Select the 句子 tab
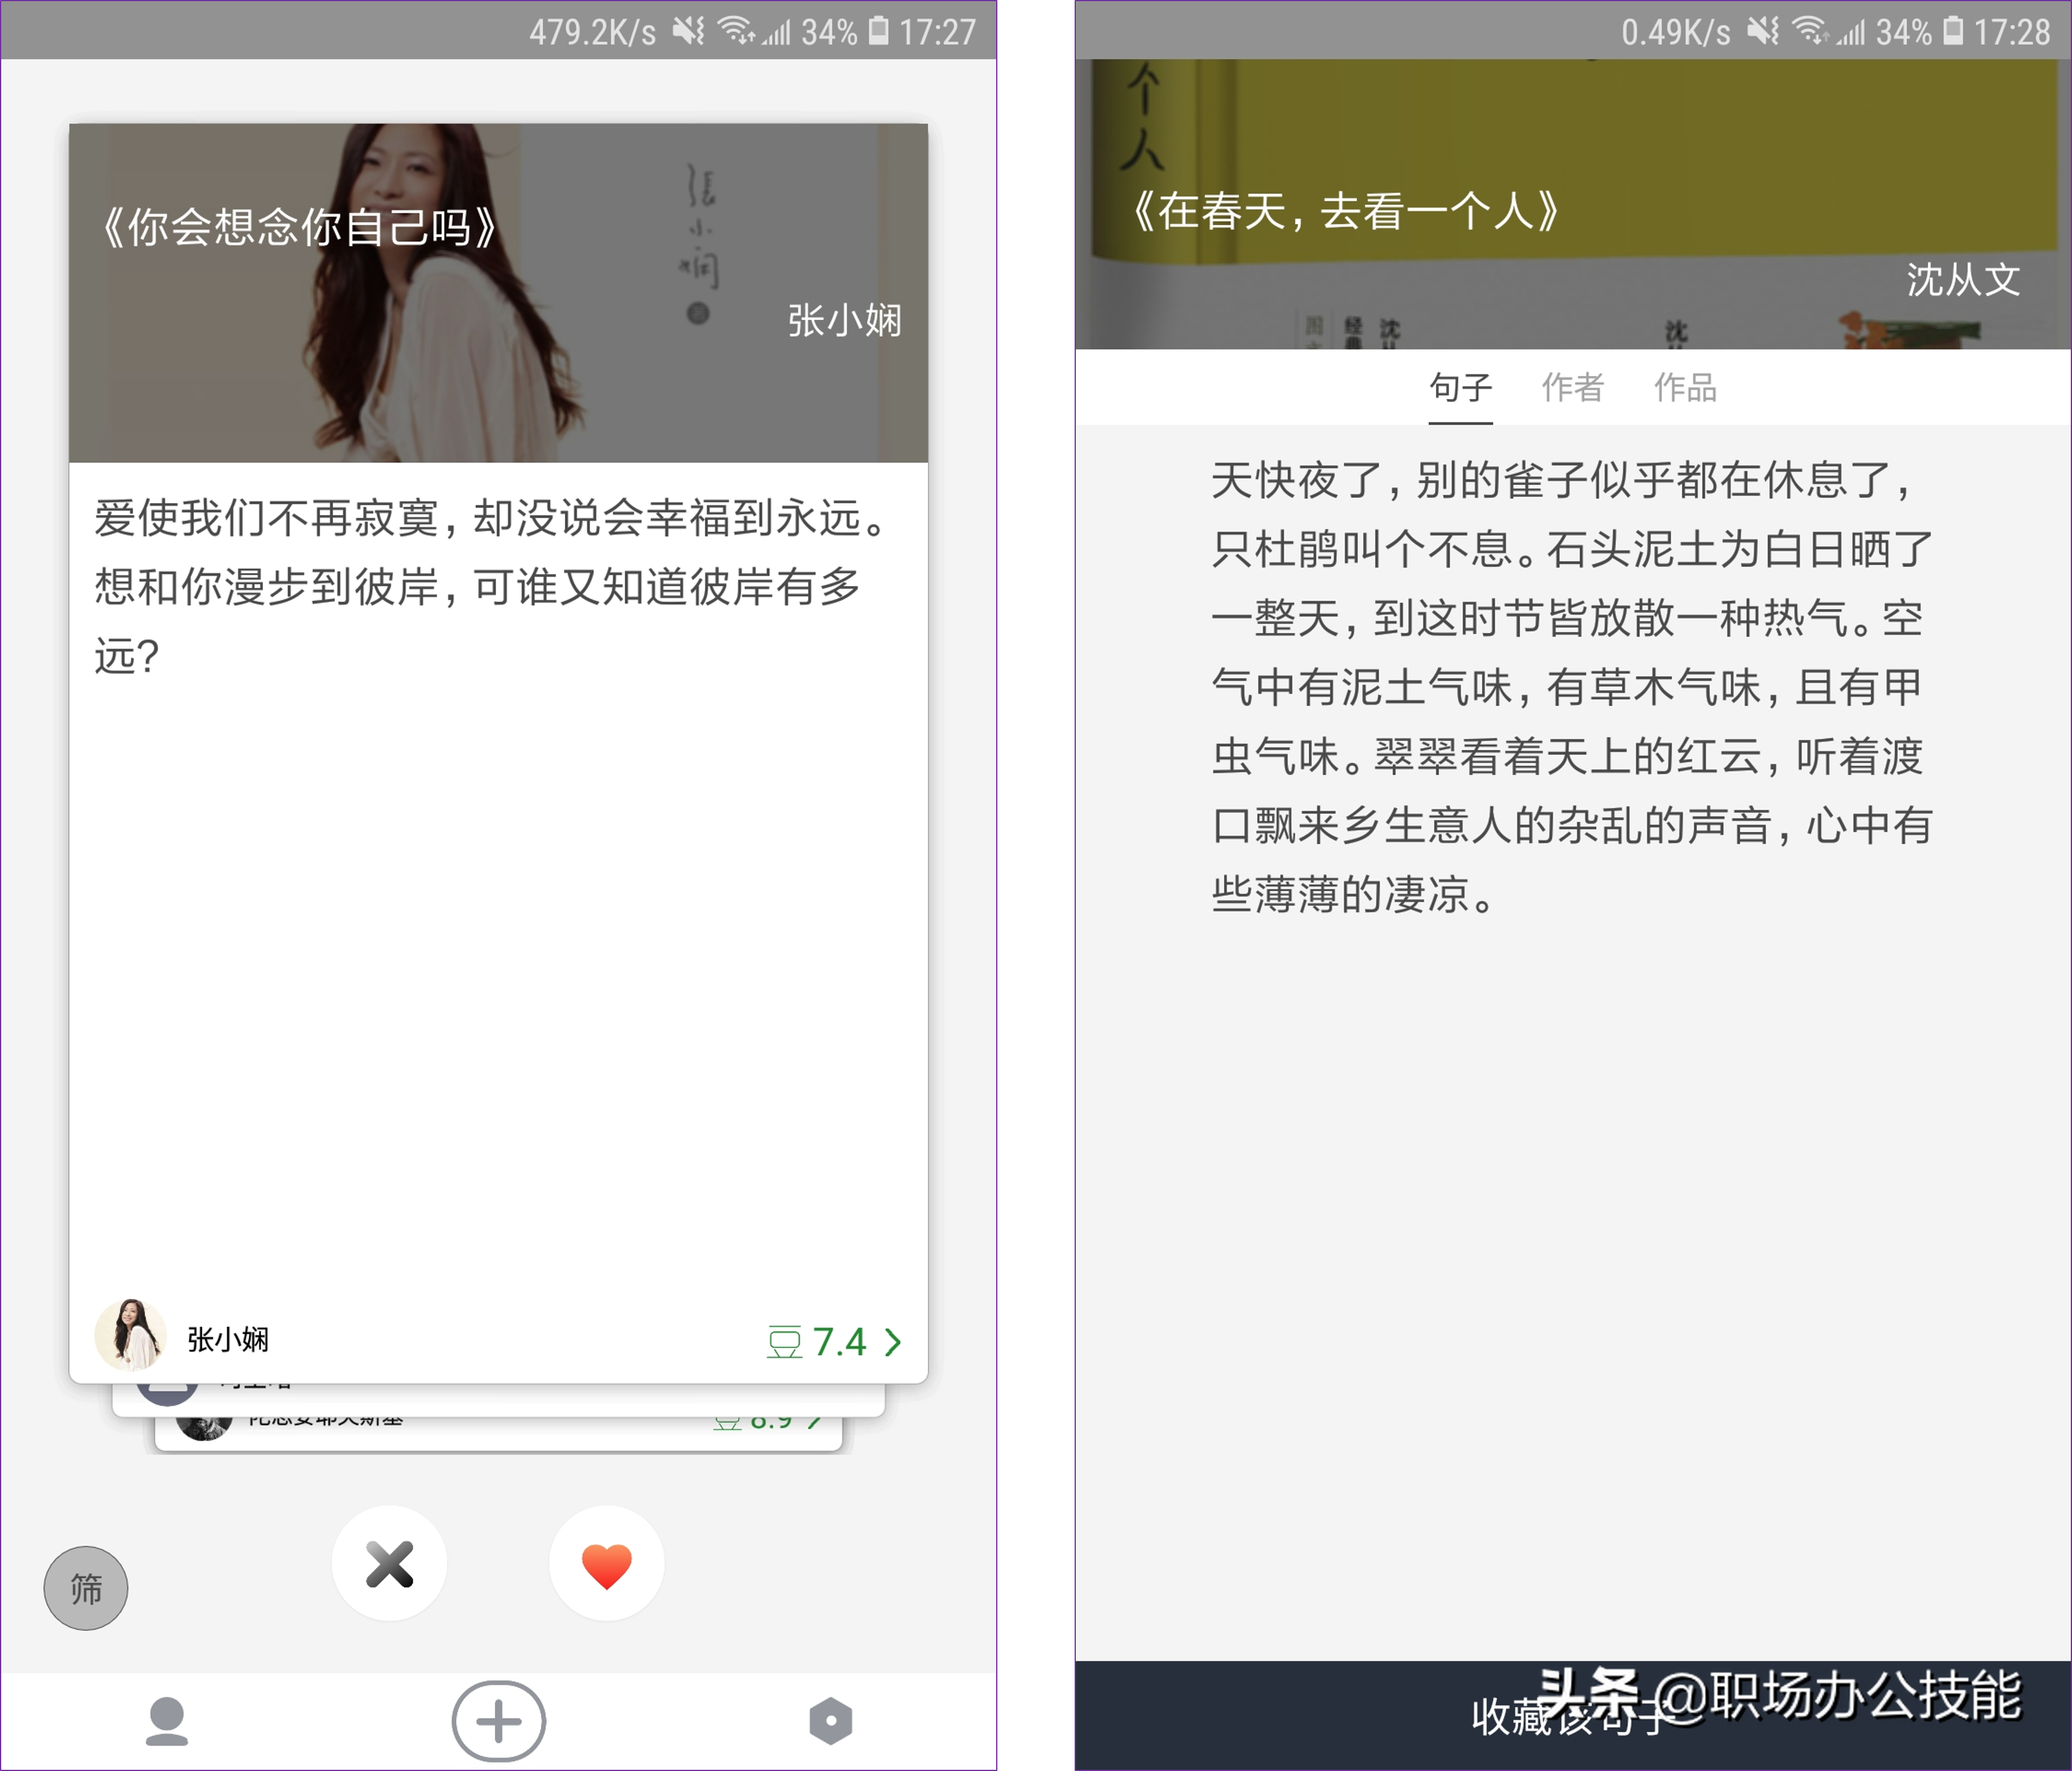The image size is (2072, 1771). click(x=1461, y=388)
